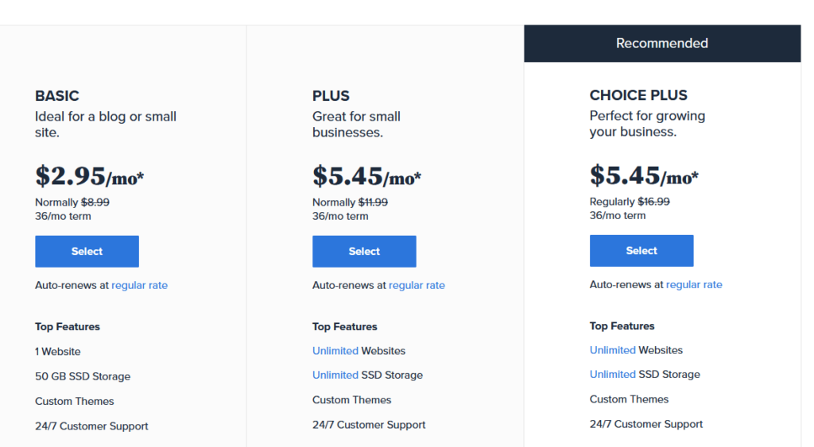Click the struck-through $16.99 regular price
Screen dimensions: 814x447
pyautogui.click(x=653, y=202)
